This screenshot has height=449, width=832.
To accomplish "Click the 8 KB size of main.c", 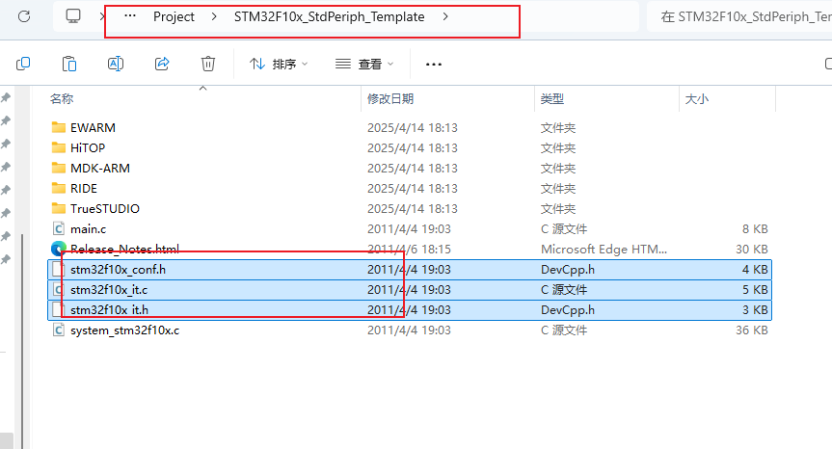I will [755, 229].
